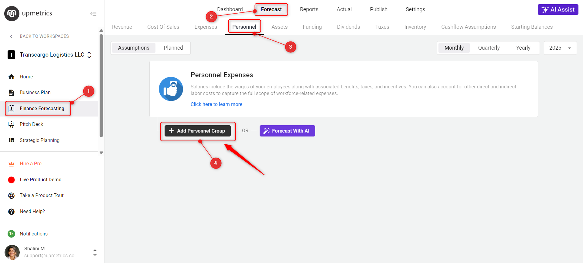This screenshot has width=583, height=263.
Task: Click the Need Help question mark icon
Action: (11, 212)
